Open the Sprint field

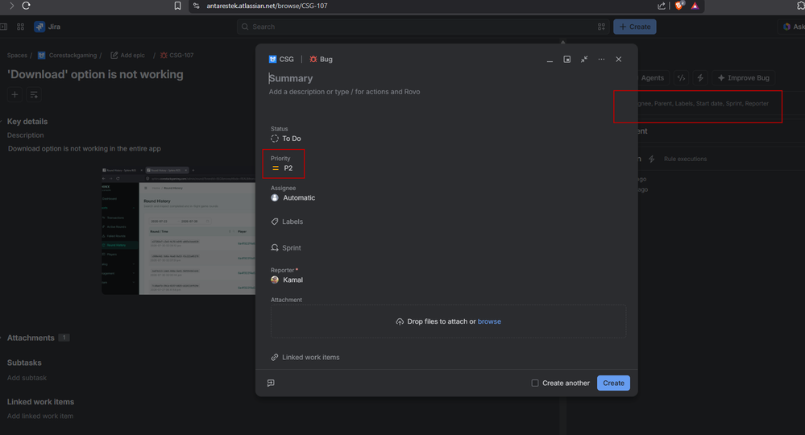[x=286, y=248]
